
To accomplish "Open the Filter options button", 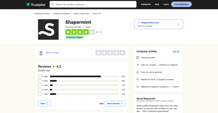I will click(x=44, y=103).
